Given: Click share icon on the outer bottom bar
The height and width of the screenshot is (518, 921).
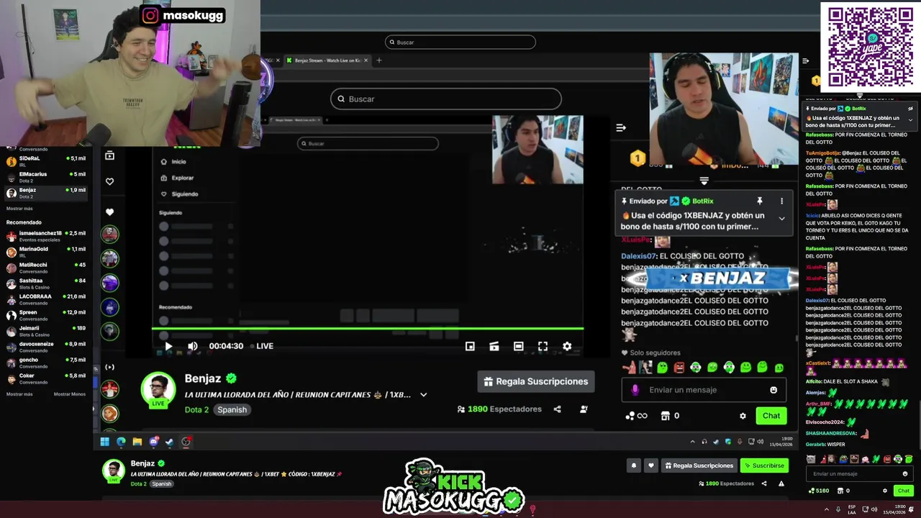Looking at the screenshot, I should (x=763, y=483).
